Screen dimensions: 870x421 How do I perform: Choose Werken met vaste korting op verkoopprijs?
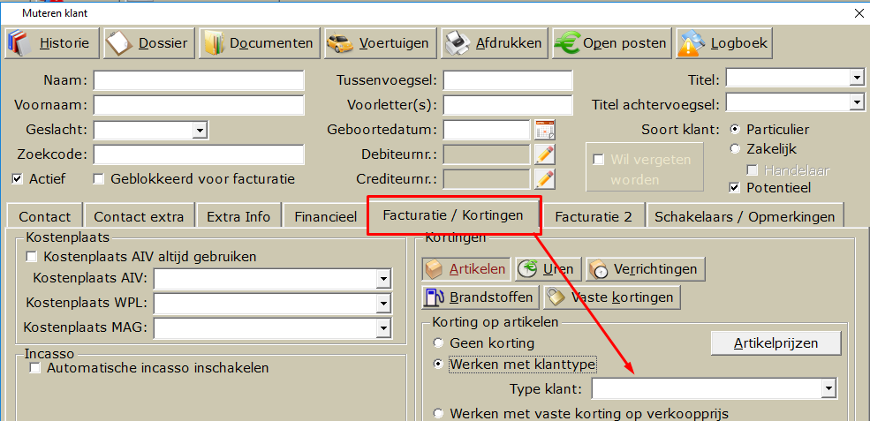click(x=438, y=413)
